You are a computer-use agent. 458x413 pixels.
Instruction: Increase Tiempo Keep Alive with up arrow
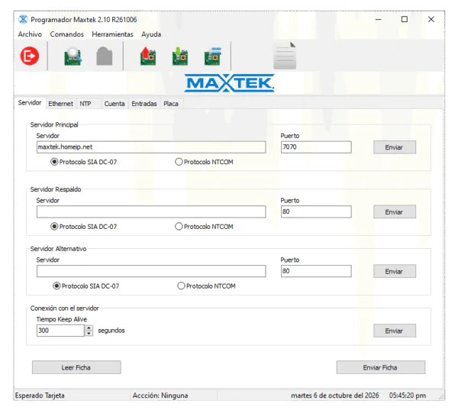click(89, 327)
